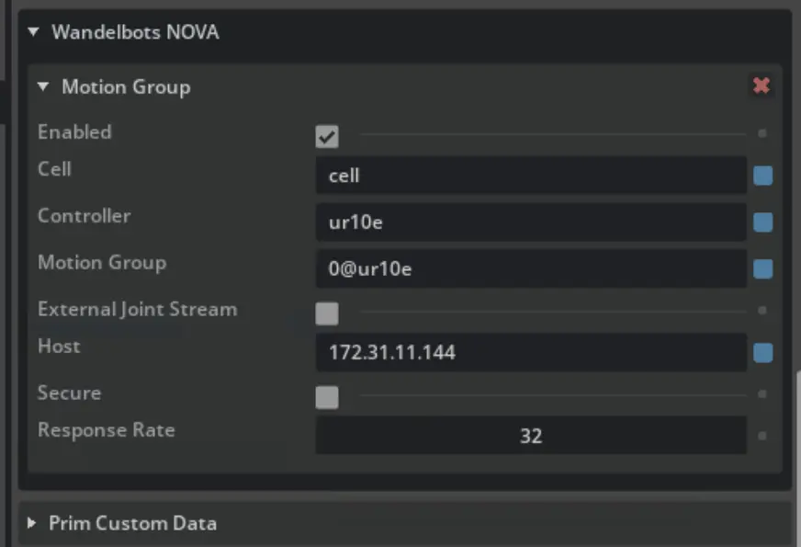Click the default-value dot next to Response Rate
Image resolution: width=801 pixels, height=547 pixels.
[762, 436]
